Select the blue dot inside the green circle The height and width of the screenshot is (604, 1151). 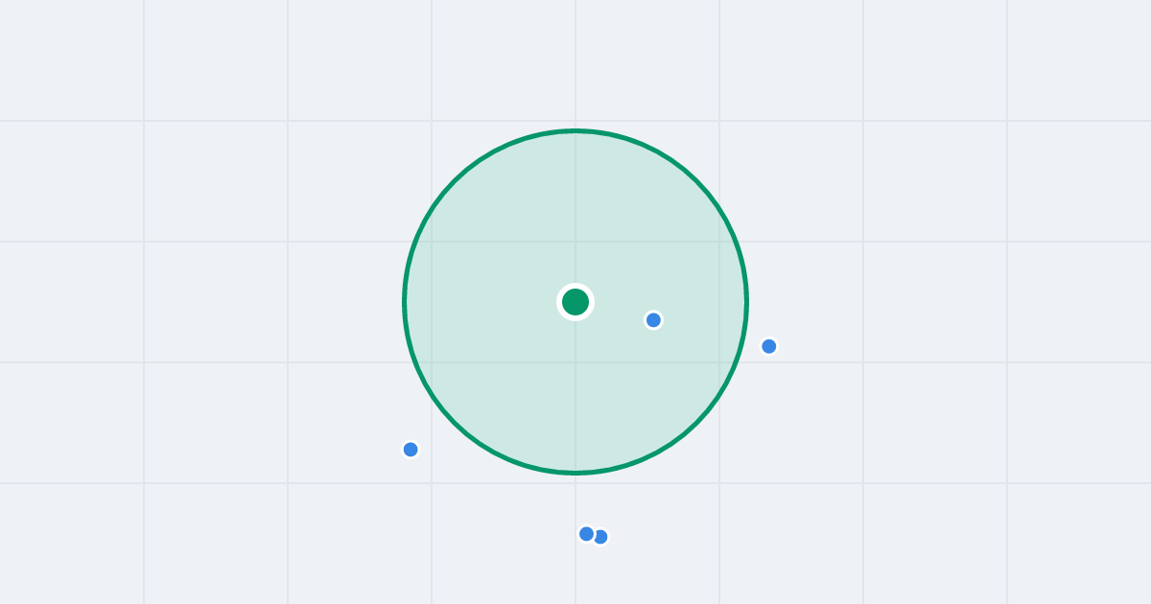pyautogui.click(x=653, y=320)
